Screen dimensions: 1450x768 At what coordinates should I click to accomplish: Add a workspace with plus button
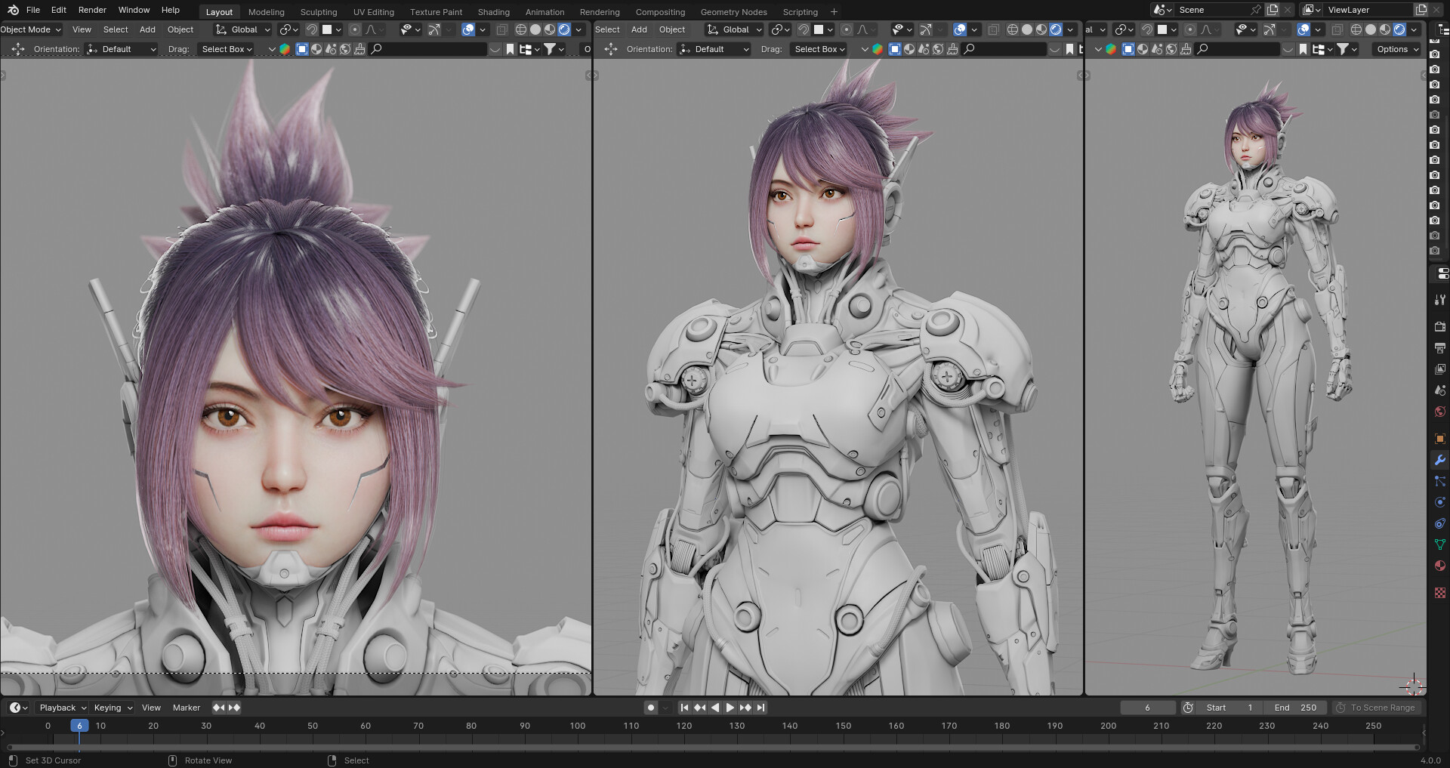834,12
